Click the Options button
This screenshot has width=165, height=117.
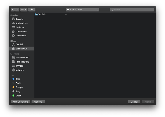[x=38, y=102]
